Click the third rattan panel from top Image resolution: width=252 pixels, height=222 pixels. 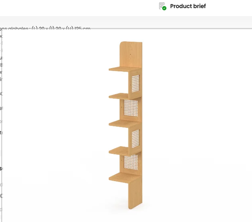136,139
